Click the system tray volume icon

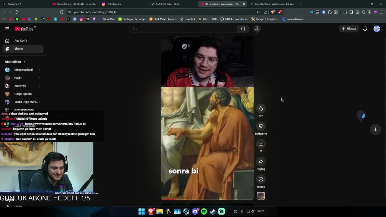(x=253, y=211)
